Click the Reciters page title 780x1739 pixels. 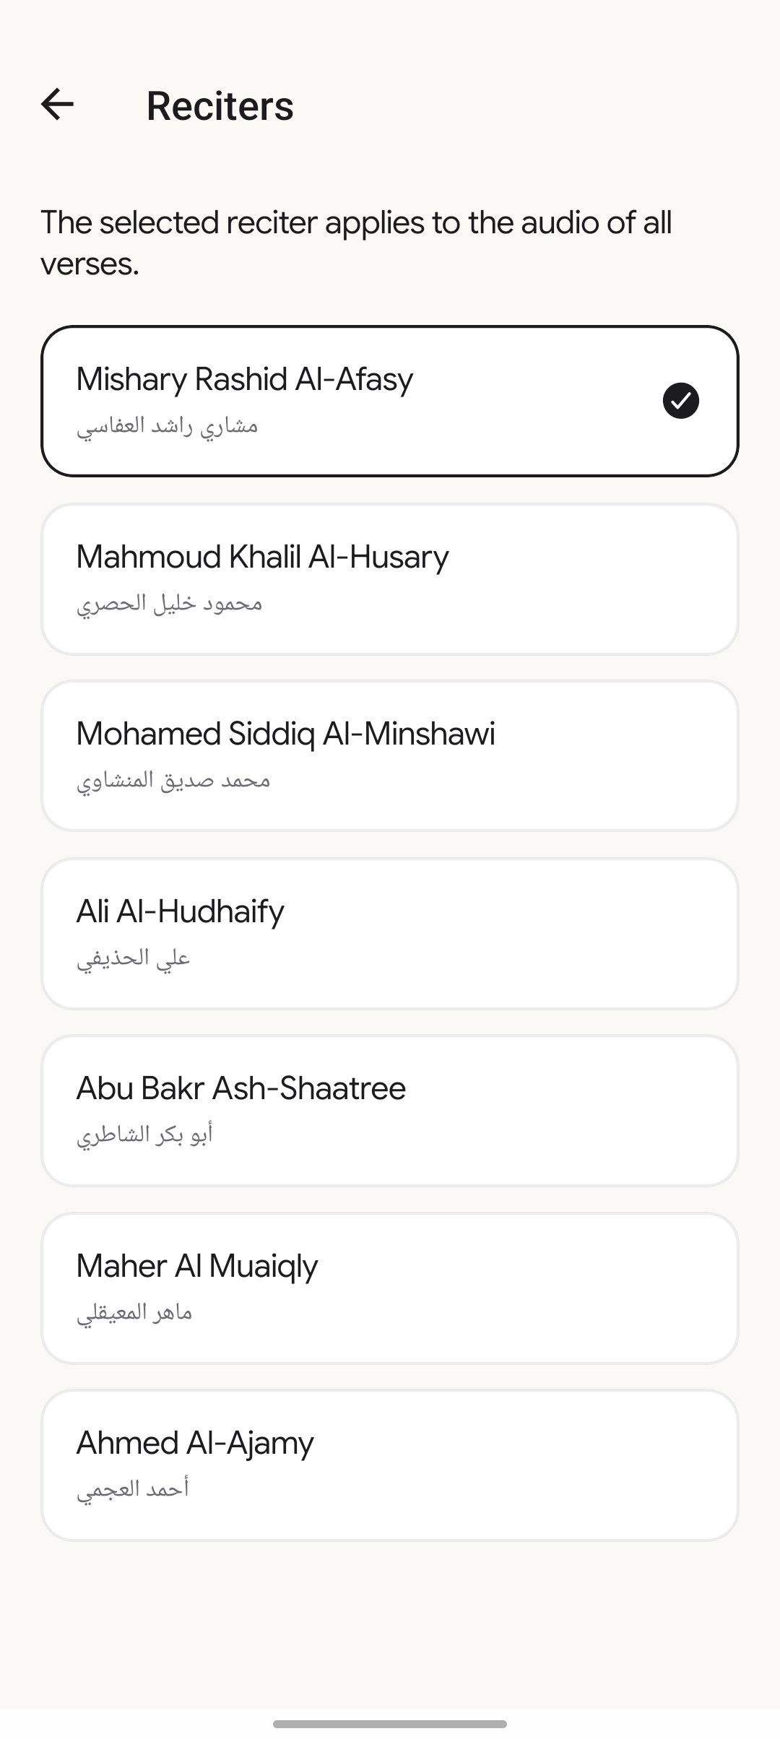click(220, 105)
